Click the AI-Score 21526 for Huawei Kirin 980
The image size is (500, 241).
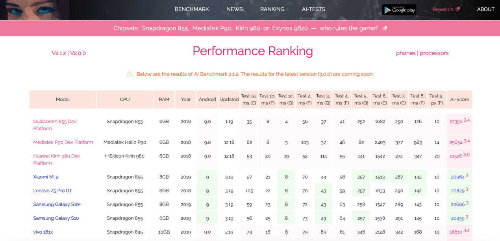(456, 156)
